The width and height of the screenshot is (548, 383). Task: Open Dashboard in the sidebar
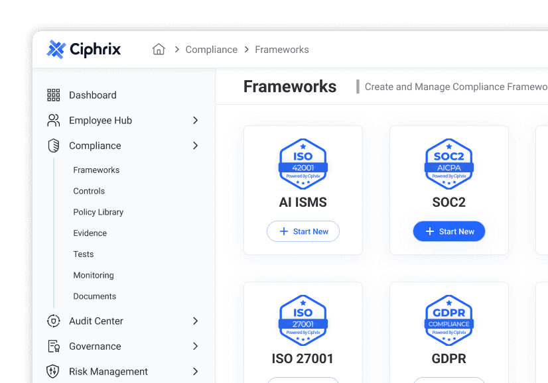[93, 95]
